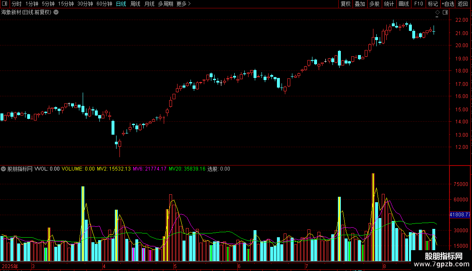Click month 8 marker on time axis
The width and height of the screenshot is (472, 271).
(x=384, y=266)
